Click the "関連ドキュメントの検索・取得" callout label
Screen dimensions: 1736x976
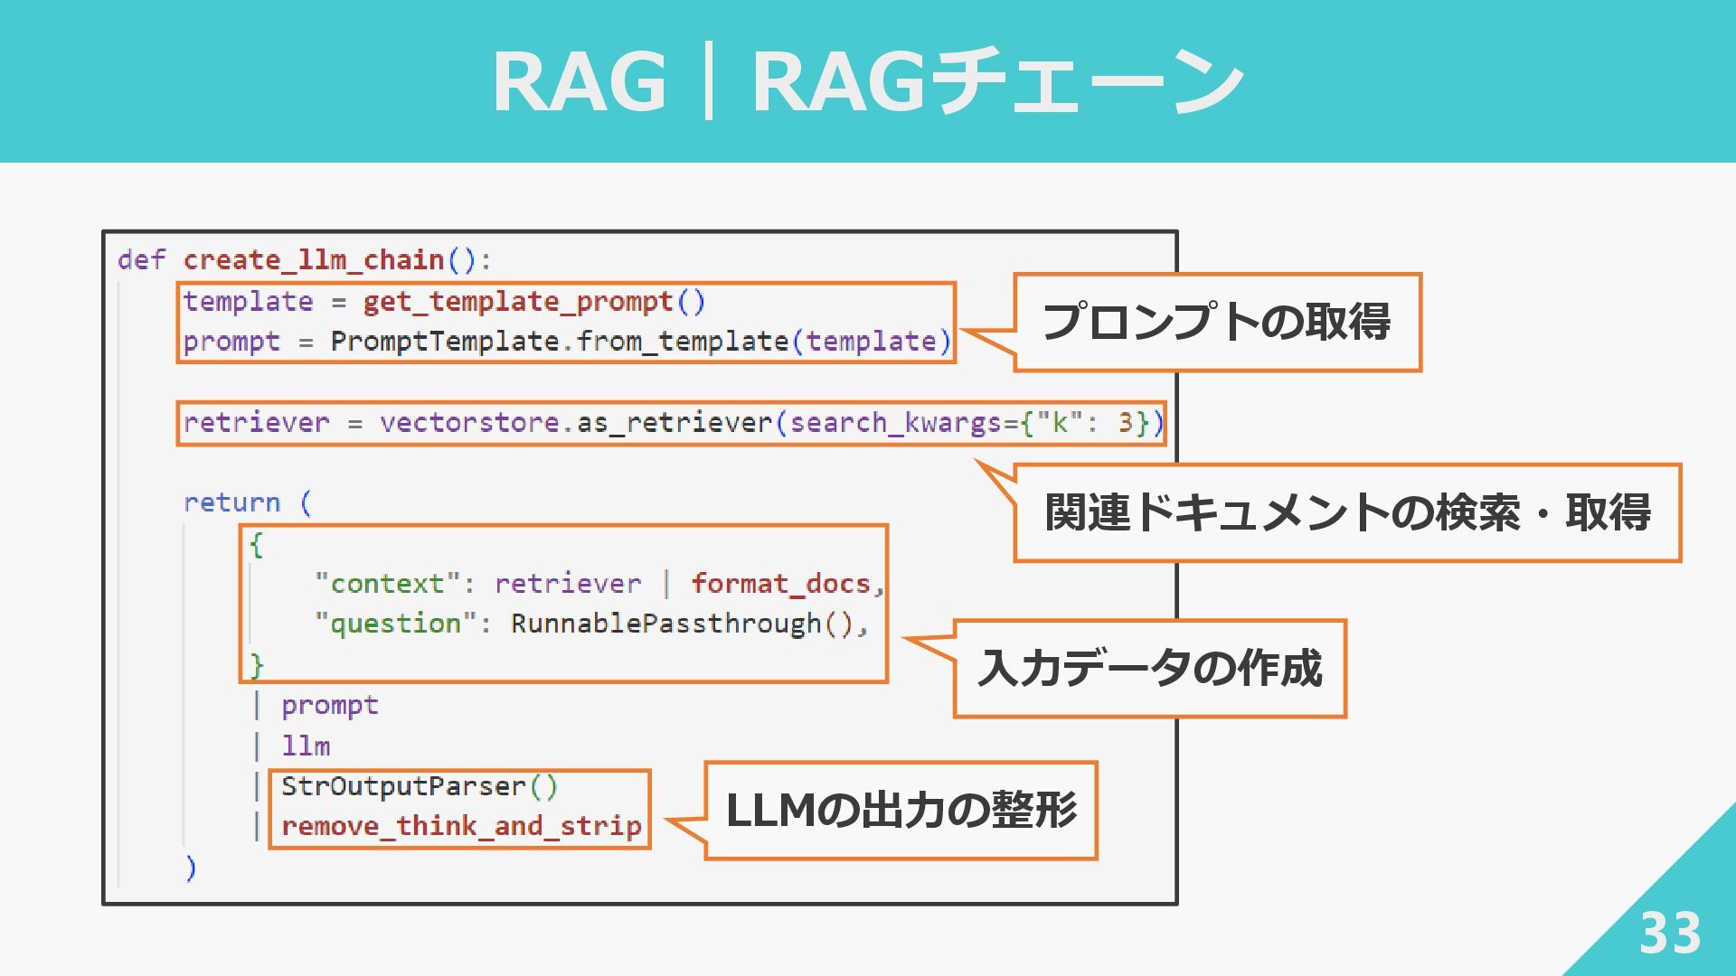1347,512
